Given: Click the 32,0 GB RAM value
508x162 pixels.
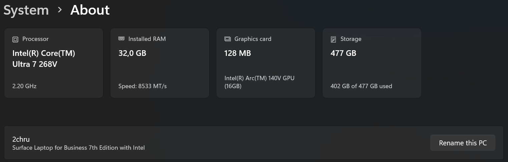Looking at the screenshot, I should 132,53.
